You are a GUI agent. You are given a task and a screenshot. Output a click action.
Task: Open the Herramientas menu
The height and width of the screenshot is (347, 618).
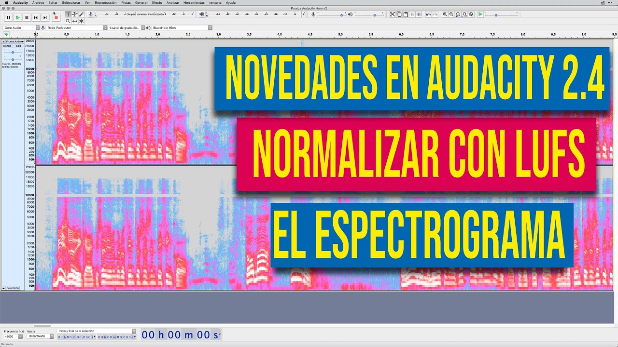194,2
